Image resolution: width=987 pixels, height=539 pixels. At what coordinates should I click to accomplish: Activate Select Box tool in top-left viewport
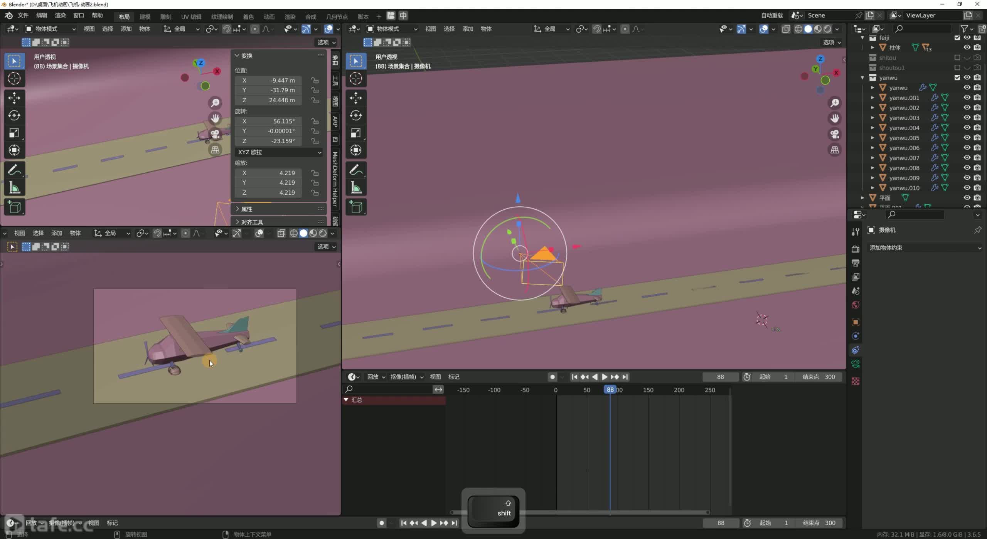(14, 61)
